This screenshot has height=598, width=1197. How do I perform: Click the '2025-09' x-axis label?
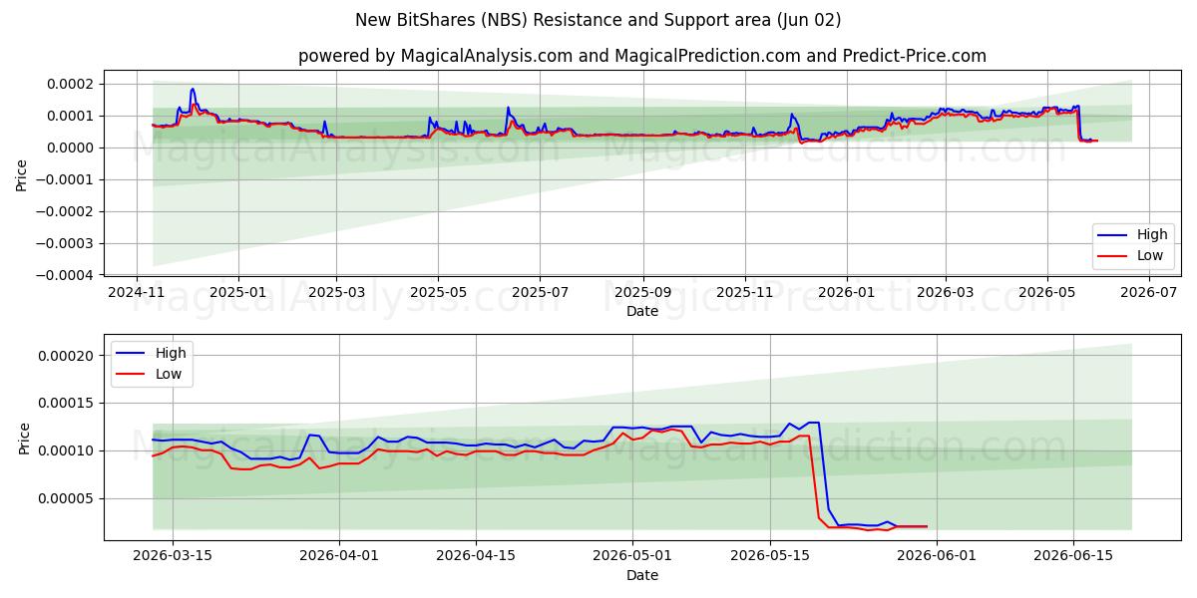coord(642,293)
